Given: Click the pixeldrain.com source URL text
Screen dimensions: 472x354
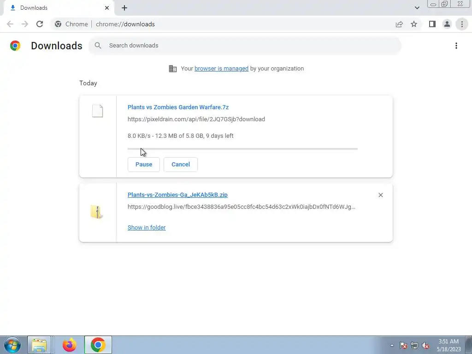Looking at the screenshot, I should click(x=196, y=119).
